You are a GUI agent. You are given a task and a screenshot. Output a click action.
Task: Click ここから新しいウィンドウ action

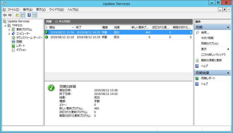pos(213,55)
